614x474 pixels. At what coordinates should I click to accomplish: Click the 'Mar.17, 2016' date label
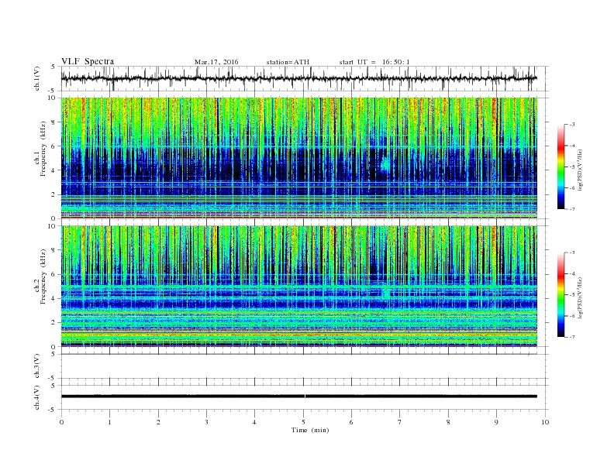tap(216, 62)
